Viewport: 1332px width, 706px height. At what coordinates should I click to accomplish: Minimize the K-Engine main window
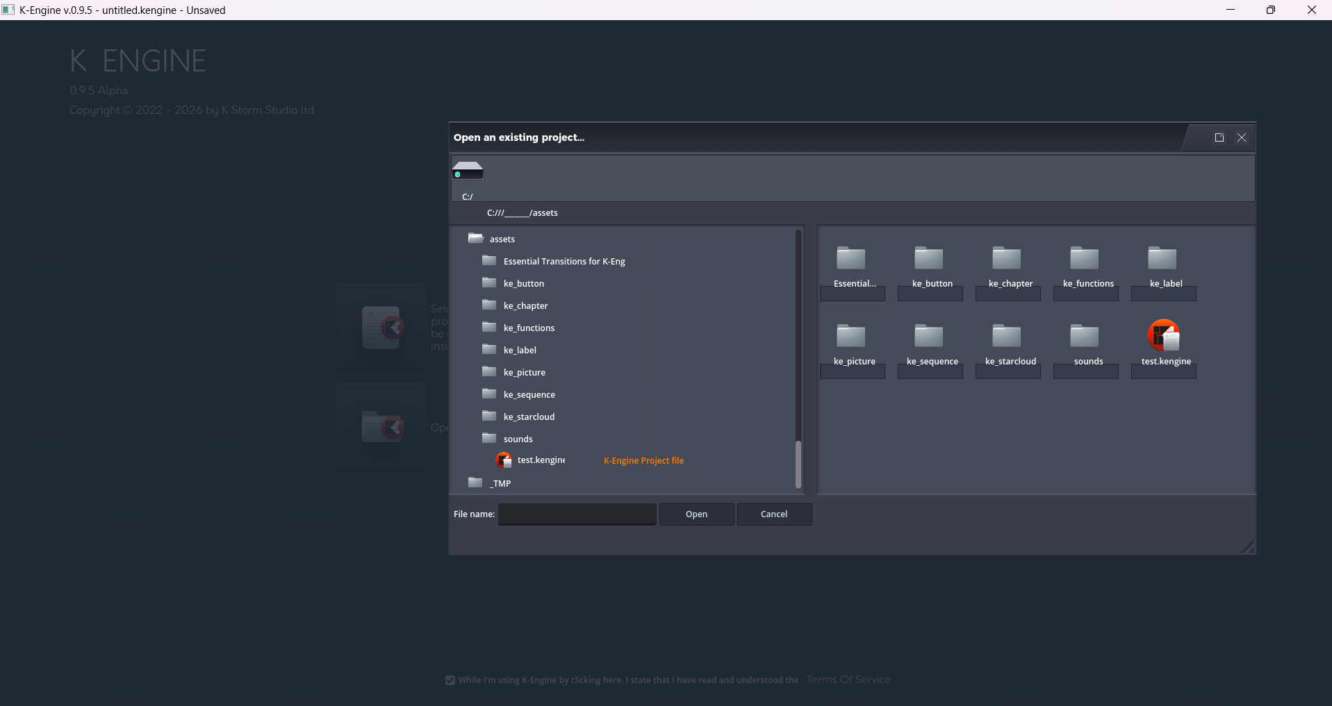click(x=1231, y=10)
